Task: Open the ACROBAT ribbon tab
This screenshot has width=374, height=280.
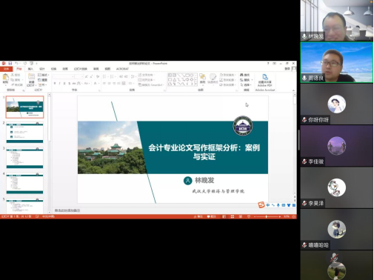Action: tap(122, 69)
